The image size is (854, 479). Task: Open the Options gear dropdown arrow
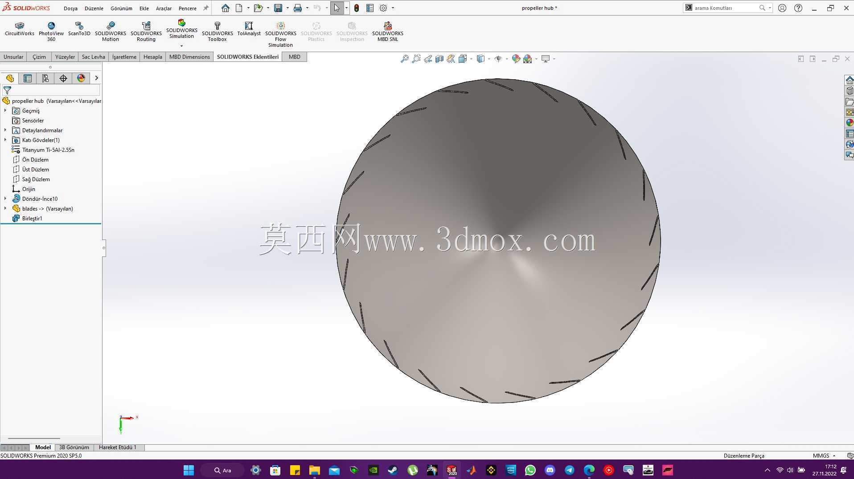point(392,8)
